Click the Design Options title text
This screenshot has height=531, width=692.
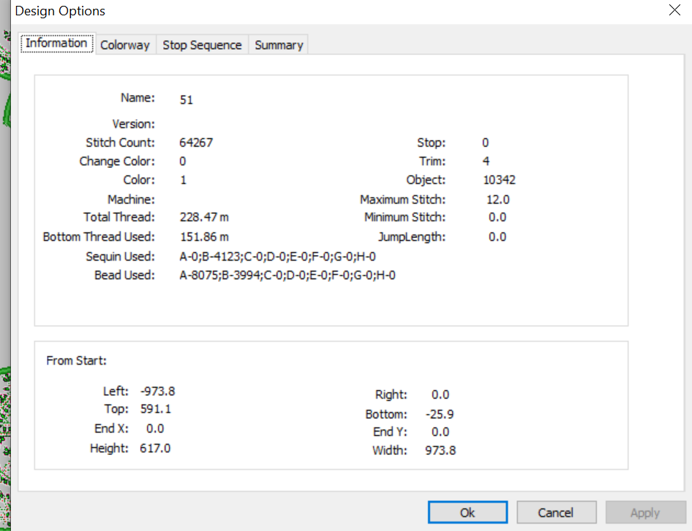click(x=60, y=11)
